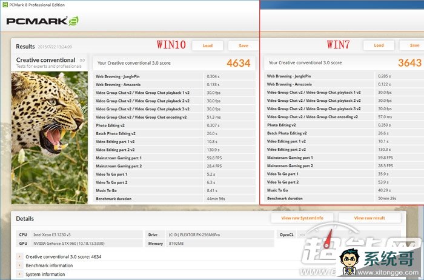Select Benchmark duration row in WIN10
424x280 pixels.
click(x=174, y=199)
